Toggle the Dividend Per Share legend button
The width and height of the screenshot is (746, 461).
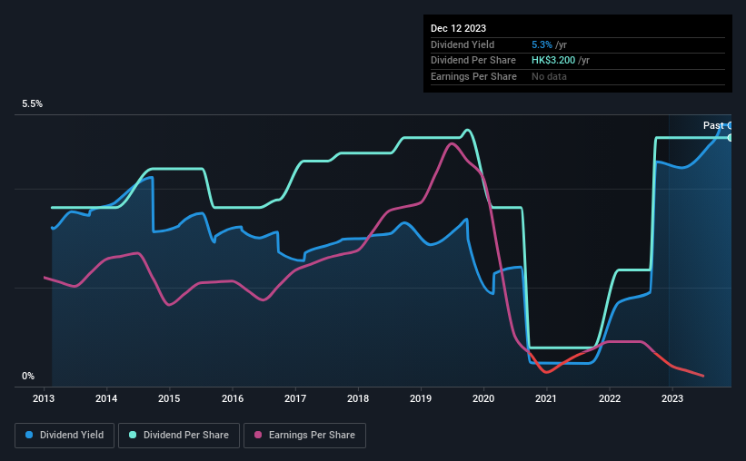pyautogui.click(x=179, y=436)
